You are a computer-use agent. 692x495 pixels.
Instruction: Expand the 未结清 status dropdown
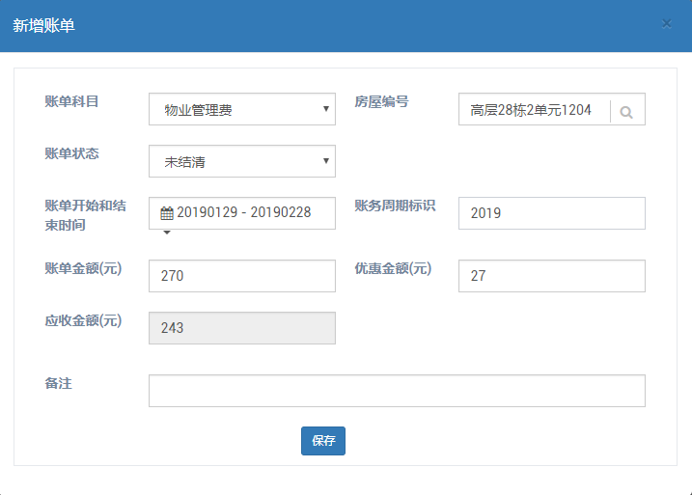point(242,161)
